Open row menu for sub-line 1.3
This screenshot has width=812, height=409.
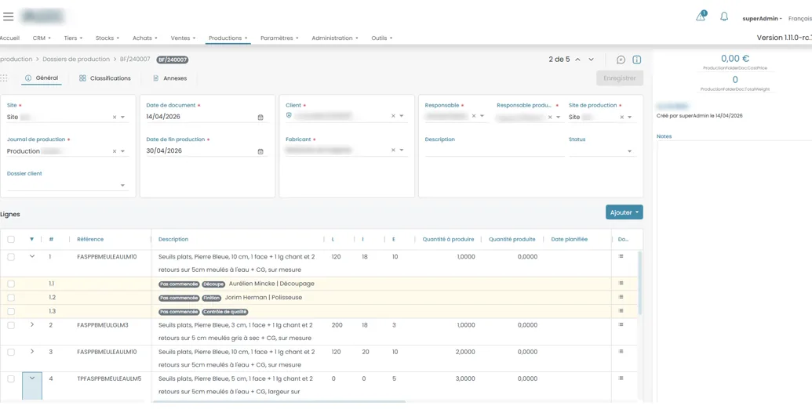pyautogui.click(x=621, y=311)
